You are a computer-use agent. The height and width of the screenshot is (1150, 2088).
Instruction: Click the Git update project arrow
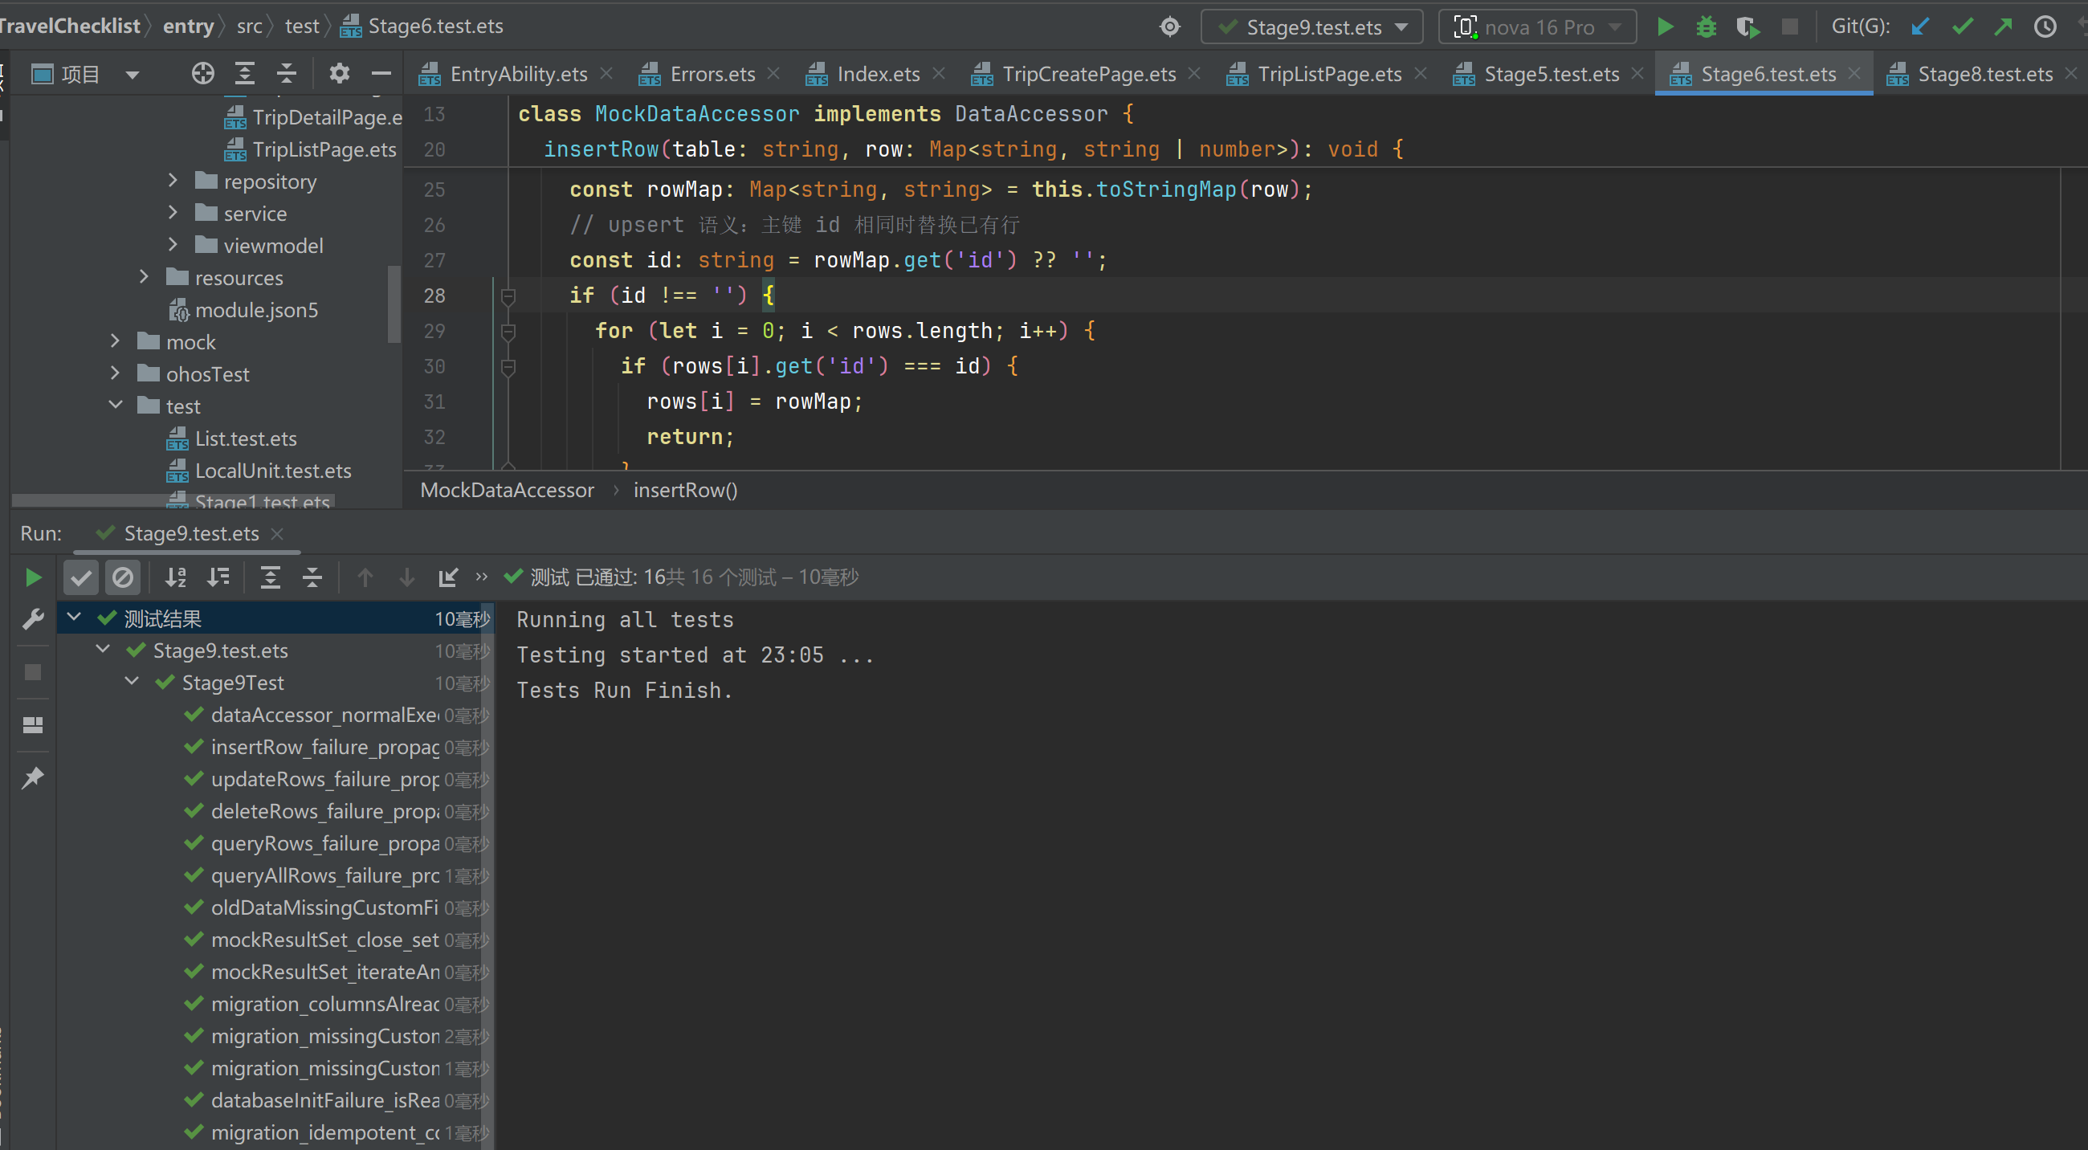(1919, 27)
